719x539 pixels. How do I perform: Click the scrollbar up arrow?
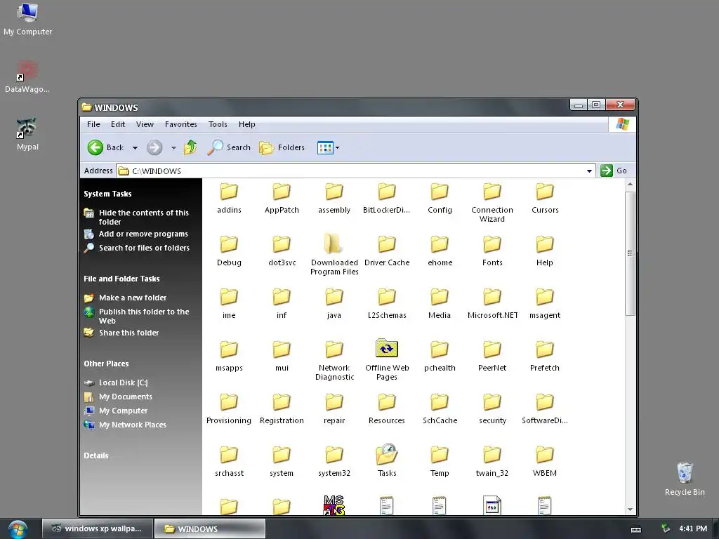coord(630,185)
